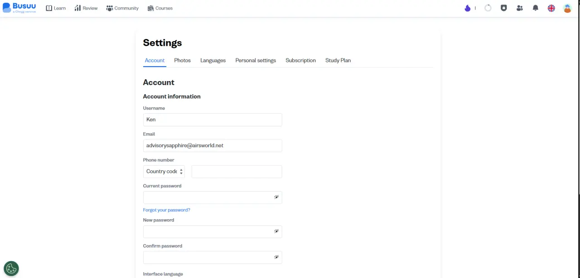Open the Busuu home logo
Image resolution: width=580 pixels, height=278 pixels.
[19, 8]
